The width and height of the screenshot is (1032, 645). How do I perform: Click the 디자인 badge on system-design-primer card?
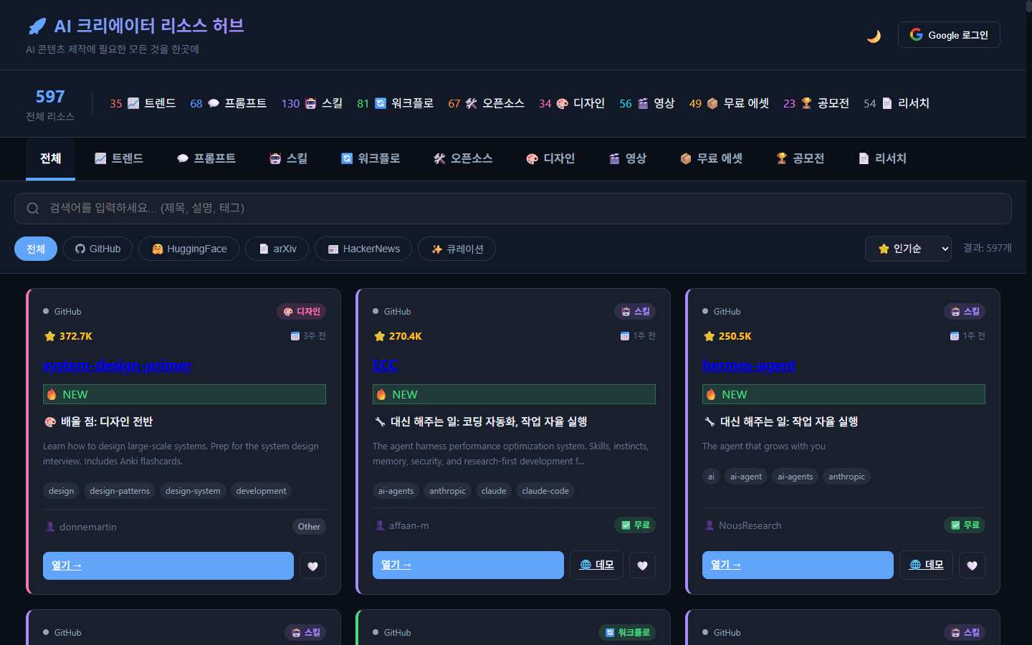tap(302, 312)
